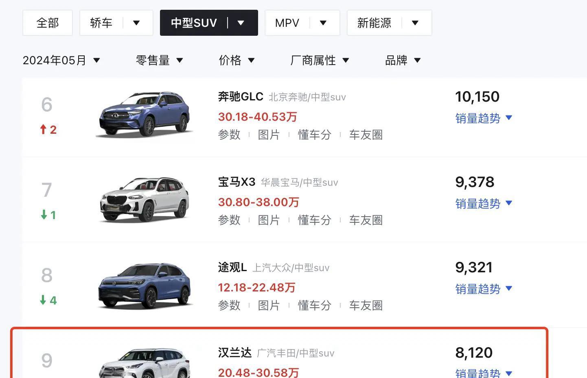Screen dimensions: 587x378
Task: Open the 品牌 brand filter
Action: (x=403, y=61)
